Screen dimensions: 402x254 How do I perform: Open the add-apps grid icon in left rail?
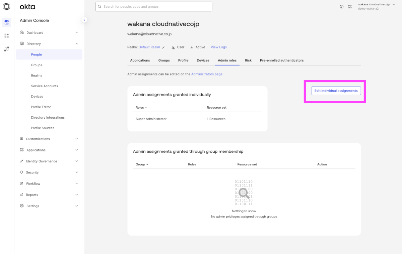(7, 35)
